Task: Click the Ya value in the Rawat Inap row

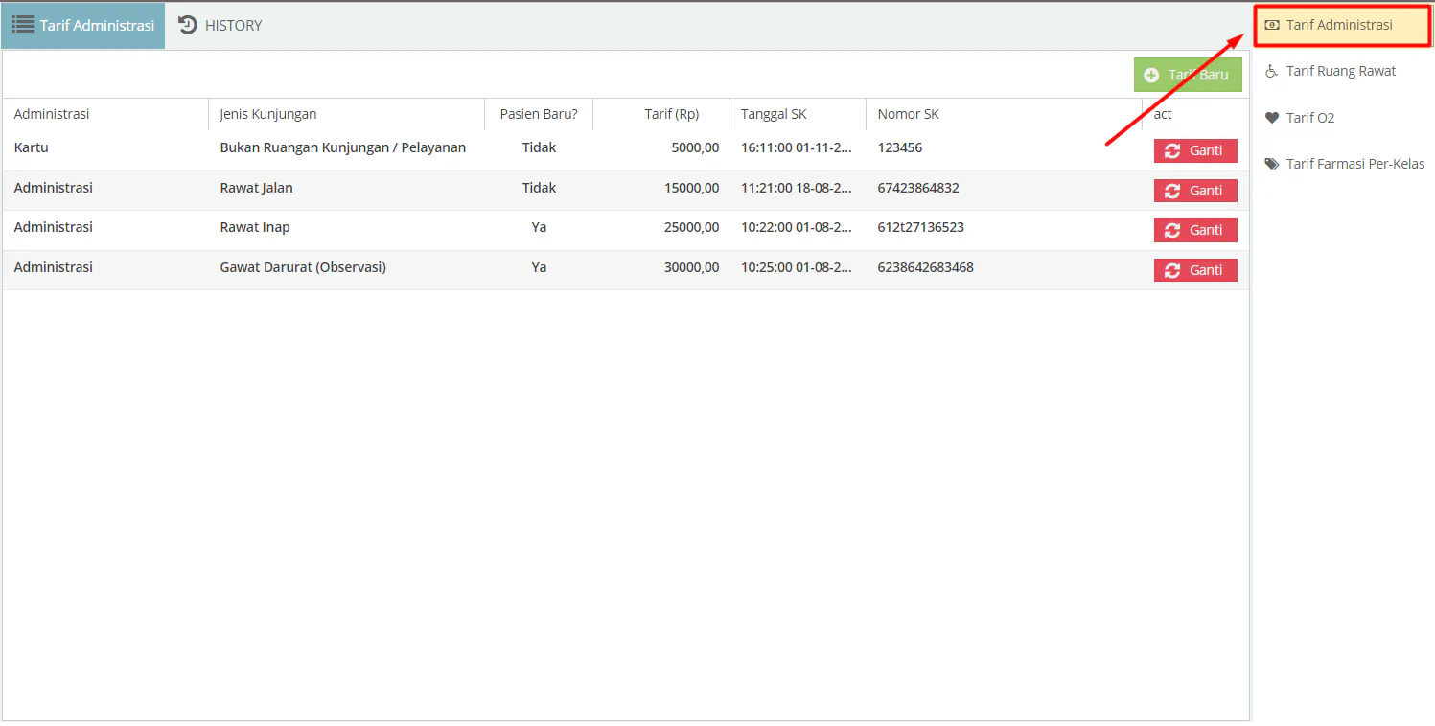Action: [539, 227]
